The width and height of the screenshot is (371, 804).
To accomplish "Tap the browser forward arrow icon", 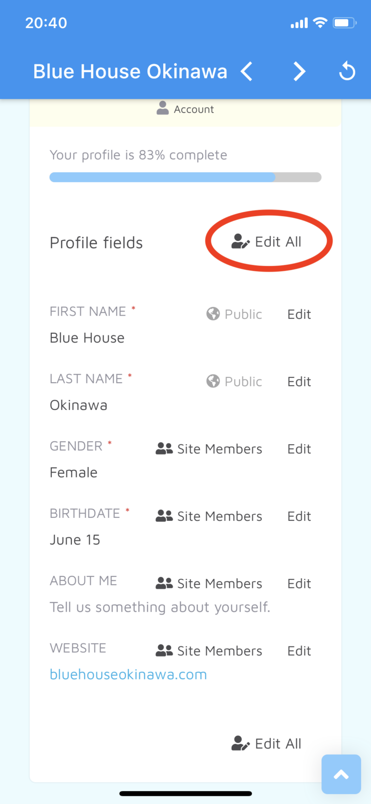I will pos(299,72).
